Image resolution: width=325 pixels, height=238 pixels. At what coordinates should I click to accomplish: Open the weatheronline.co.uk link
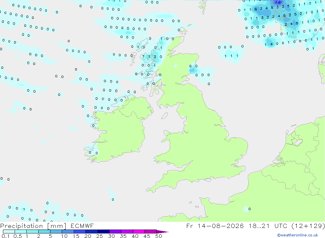298,235
